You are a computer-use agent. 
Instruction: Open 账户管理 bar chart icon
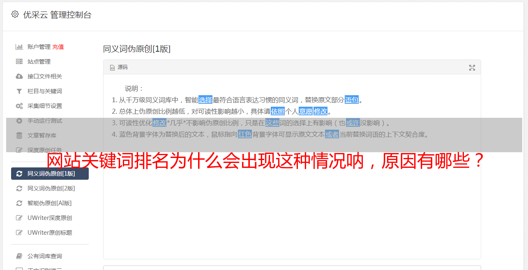coord(19,47)
